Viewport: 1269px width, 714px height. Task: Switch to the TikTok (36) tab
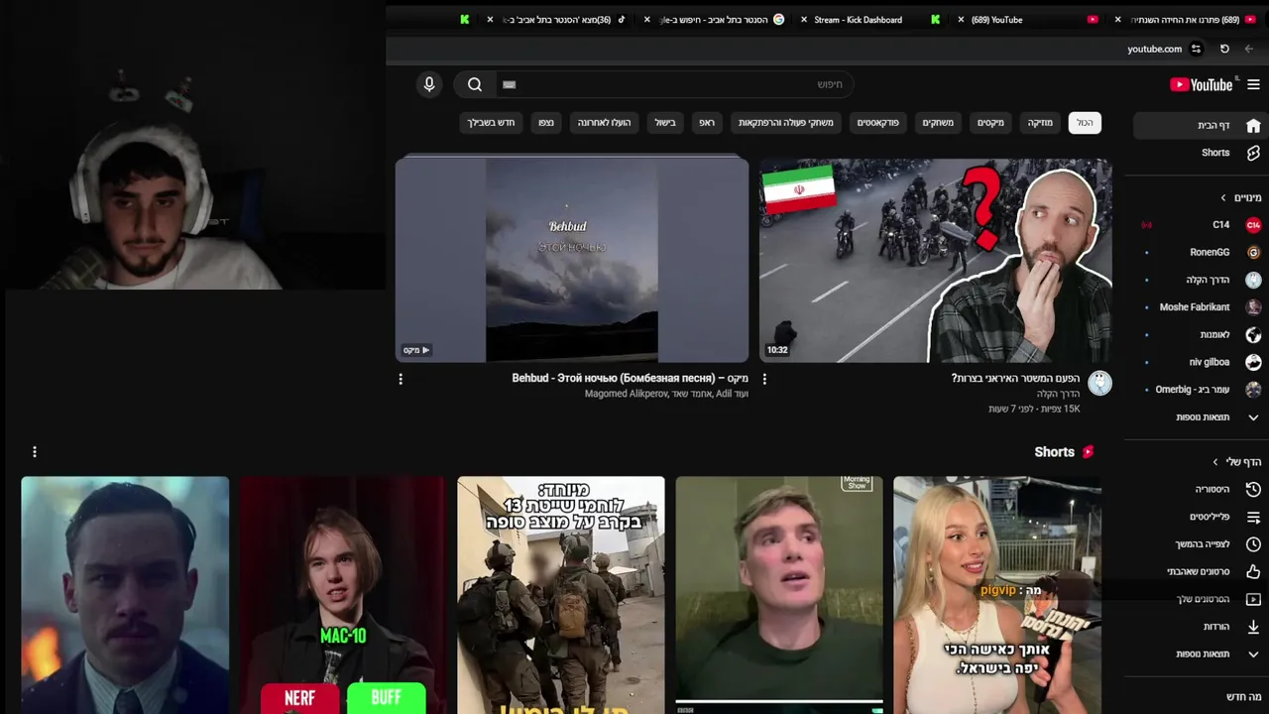tap(560, 20)
